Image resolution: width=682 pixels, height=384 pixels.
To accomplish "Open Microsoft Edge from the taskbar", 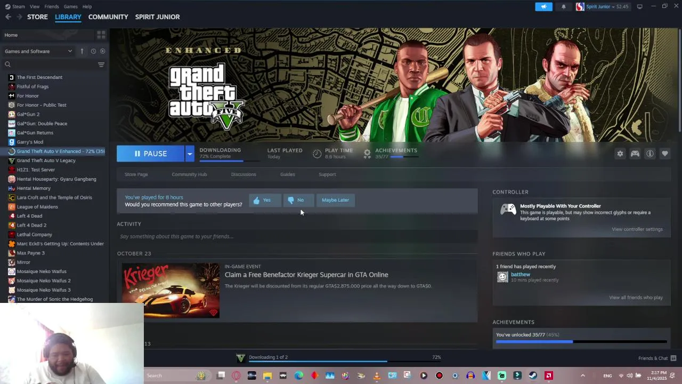I will (x=299, y=375).
